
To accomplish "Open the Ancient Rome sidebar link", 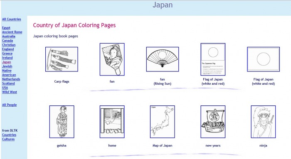I will [12, 32].
